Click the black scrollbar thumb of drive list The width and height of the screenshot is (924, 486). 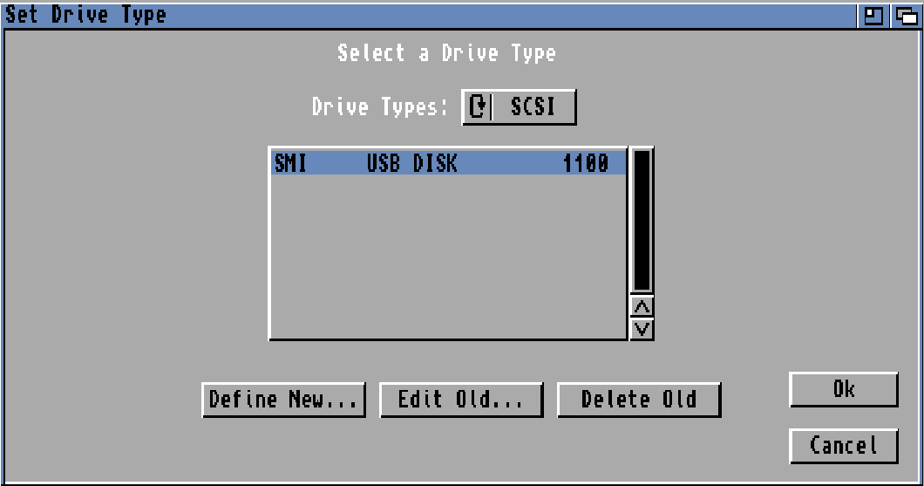(642, 220)
